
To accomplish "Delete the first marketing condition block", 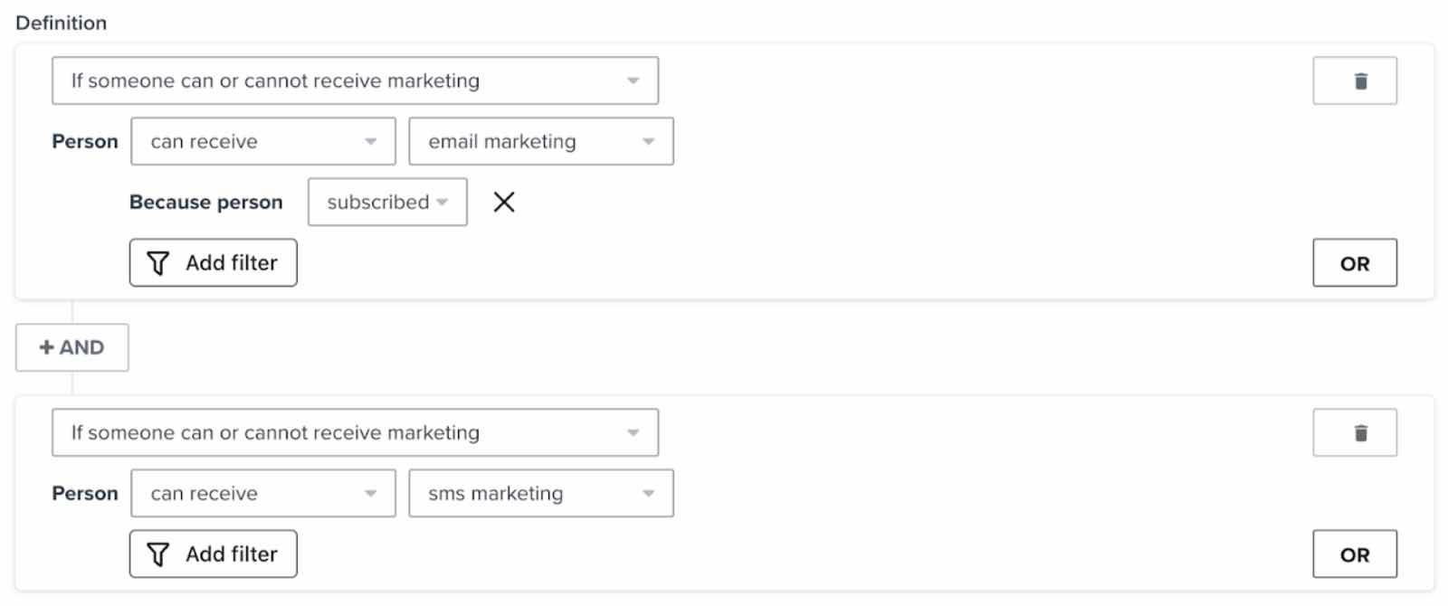I will pyautogui.click(x=1354, y=80).
